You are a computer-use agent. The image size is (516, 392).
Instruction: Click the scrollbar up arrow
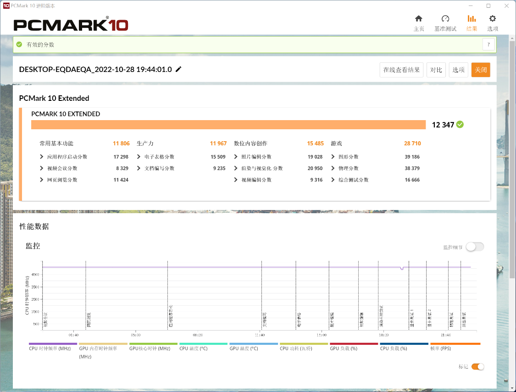click(512, 38)
